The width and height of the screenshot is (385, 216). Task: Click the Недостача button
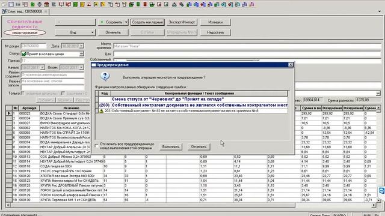tap(215, 32)
